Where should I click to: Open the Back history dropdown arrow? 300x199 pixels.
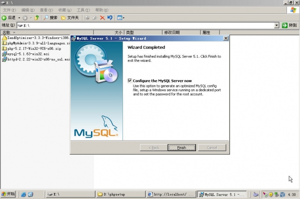click(19, 18)
